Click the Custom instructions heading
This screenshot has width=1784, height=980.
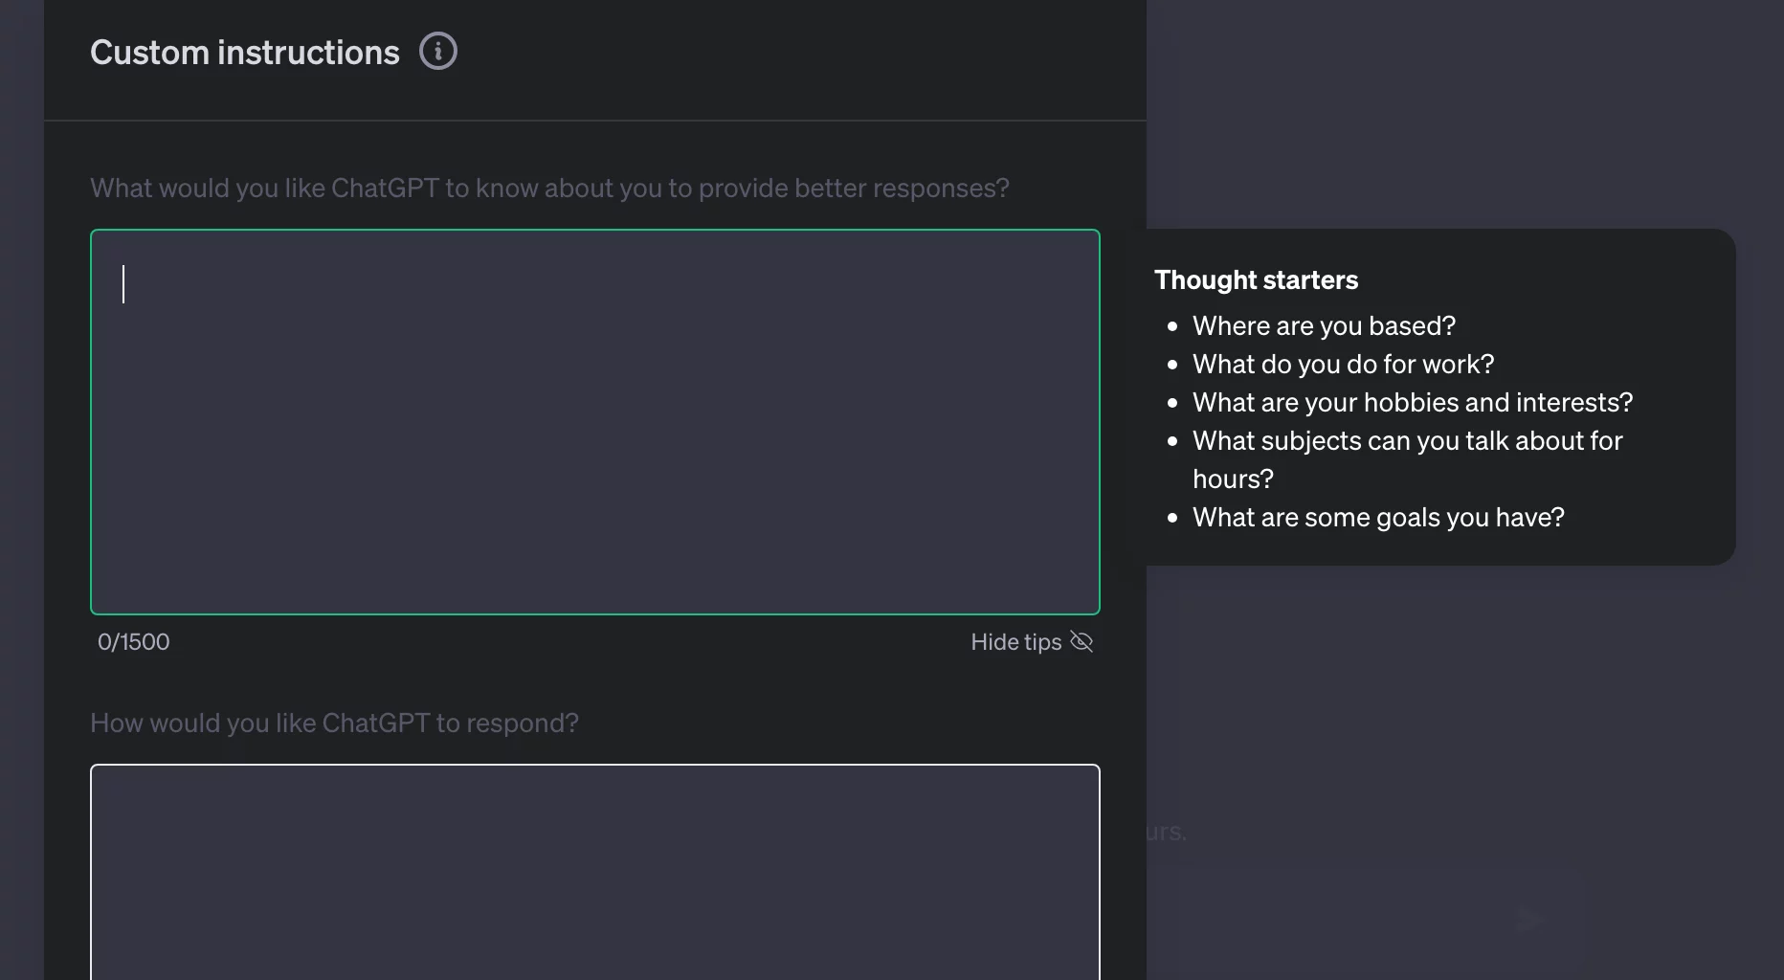[245, 52]
